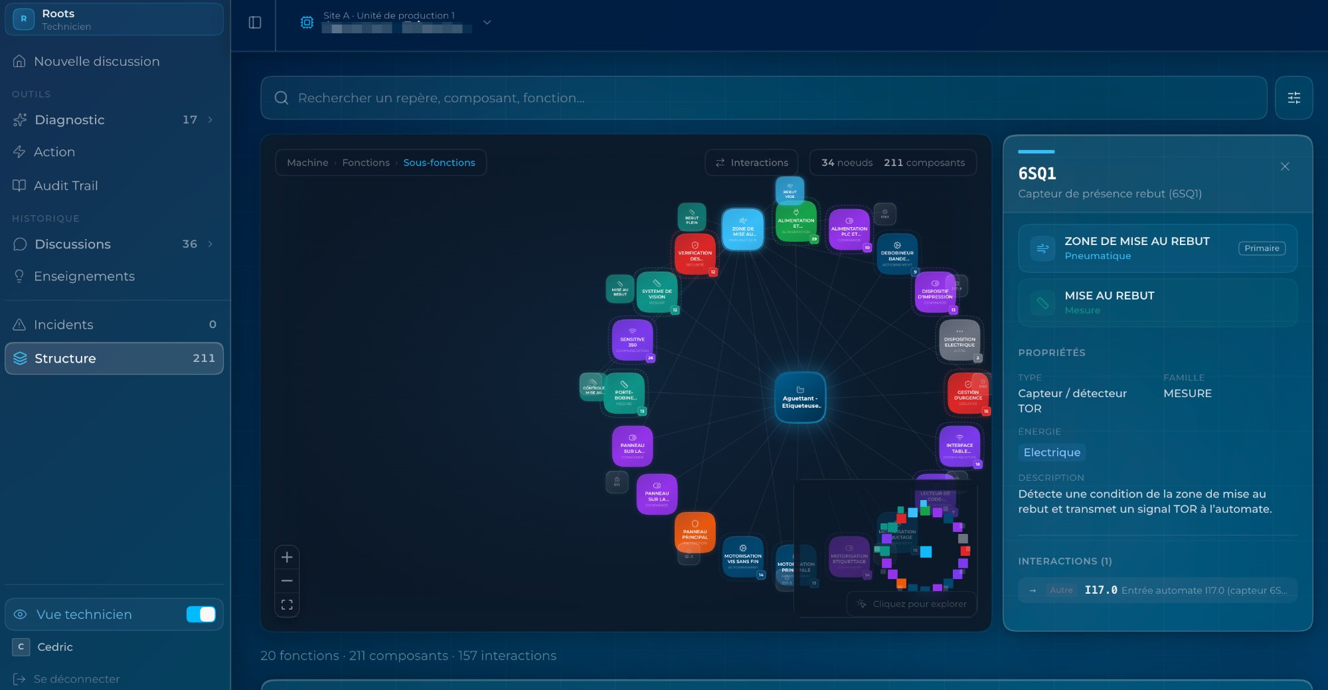Select the Gestion d'urgence red node
Image resolution: width=1328 pixels, height=690 pixels.
click(967, 393)
